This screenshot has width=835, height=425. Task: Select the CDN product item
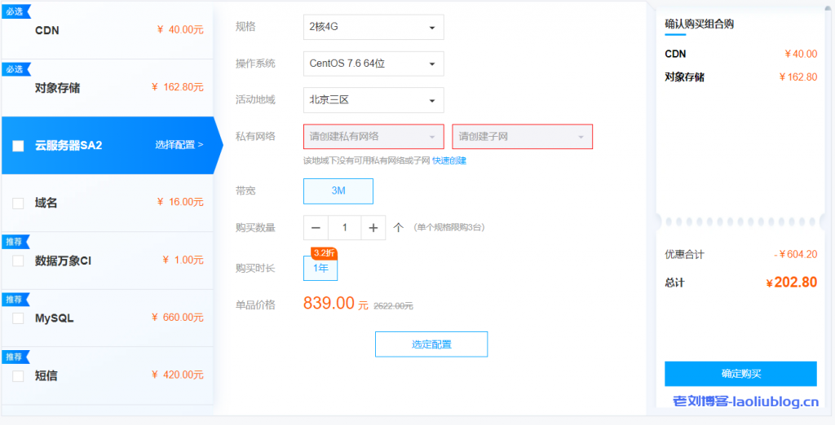[x=106, y=30]
